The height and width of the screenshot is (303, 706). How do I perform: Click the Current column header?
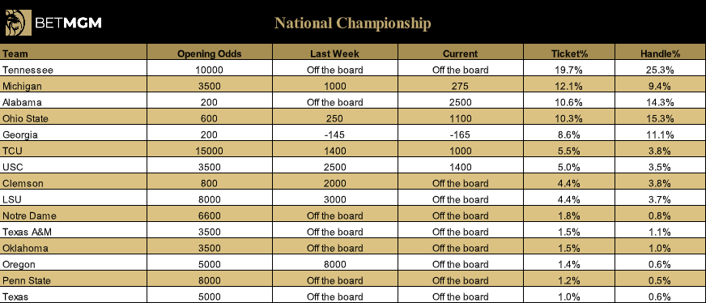[x=460, y=53]
